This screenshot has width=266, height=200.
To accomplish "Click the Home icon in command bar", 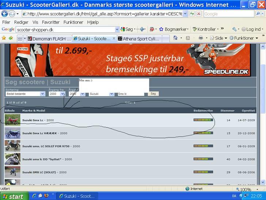I will click(x=175, y=38).
